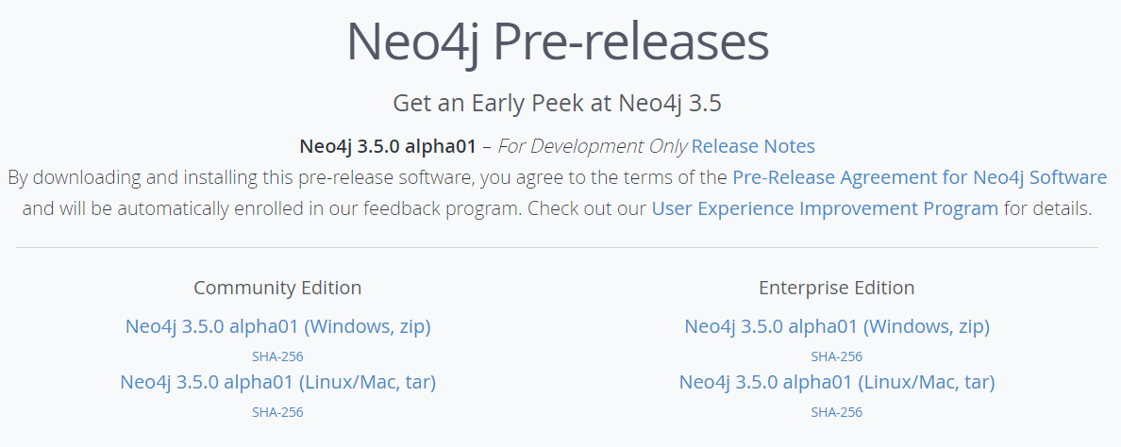The width and height of the screenshot is (1121, 447).
Task: Open the Pre-Release Agreement for Neo4j Software
Action: pos(919,177)
